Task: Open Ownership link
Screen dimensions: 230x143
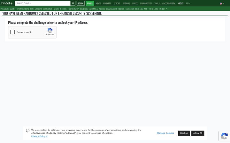Action: [74, 9]
